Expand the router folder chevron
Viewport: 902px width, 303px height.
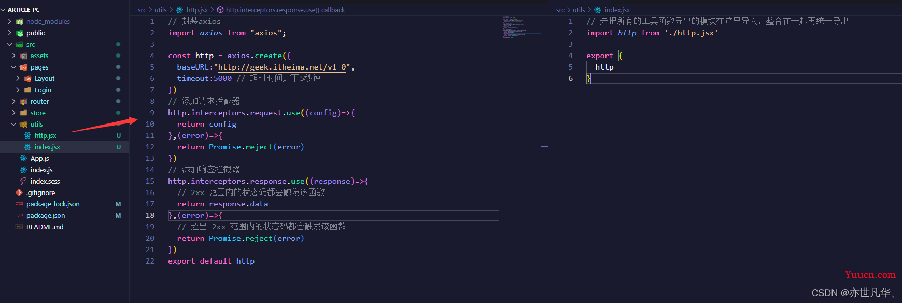point(13,101)
